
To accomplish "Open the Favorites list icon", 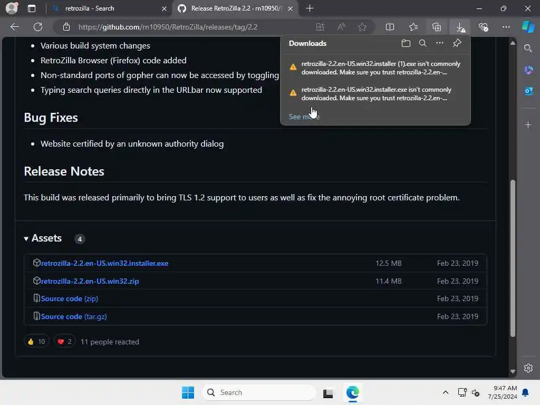I will [413, 27].
